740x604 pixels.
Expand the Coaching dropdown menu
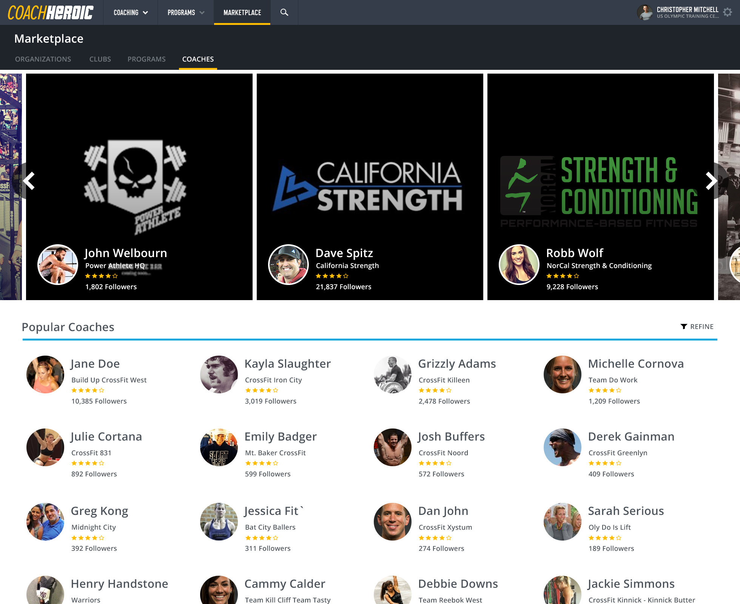click(x=131, y=12)
